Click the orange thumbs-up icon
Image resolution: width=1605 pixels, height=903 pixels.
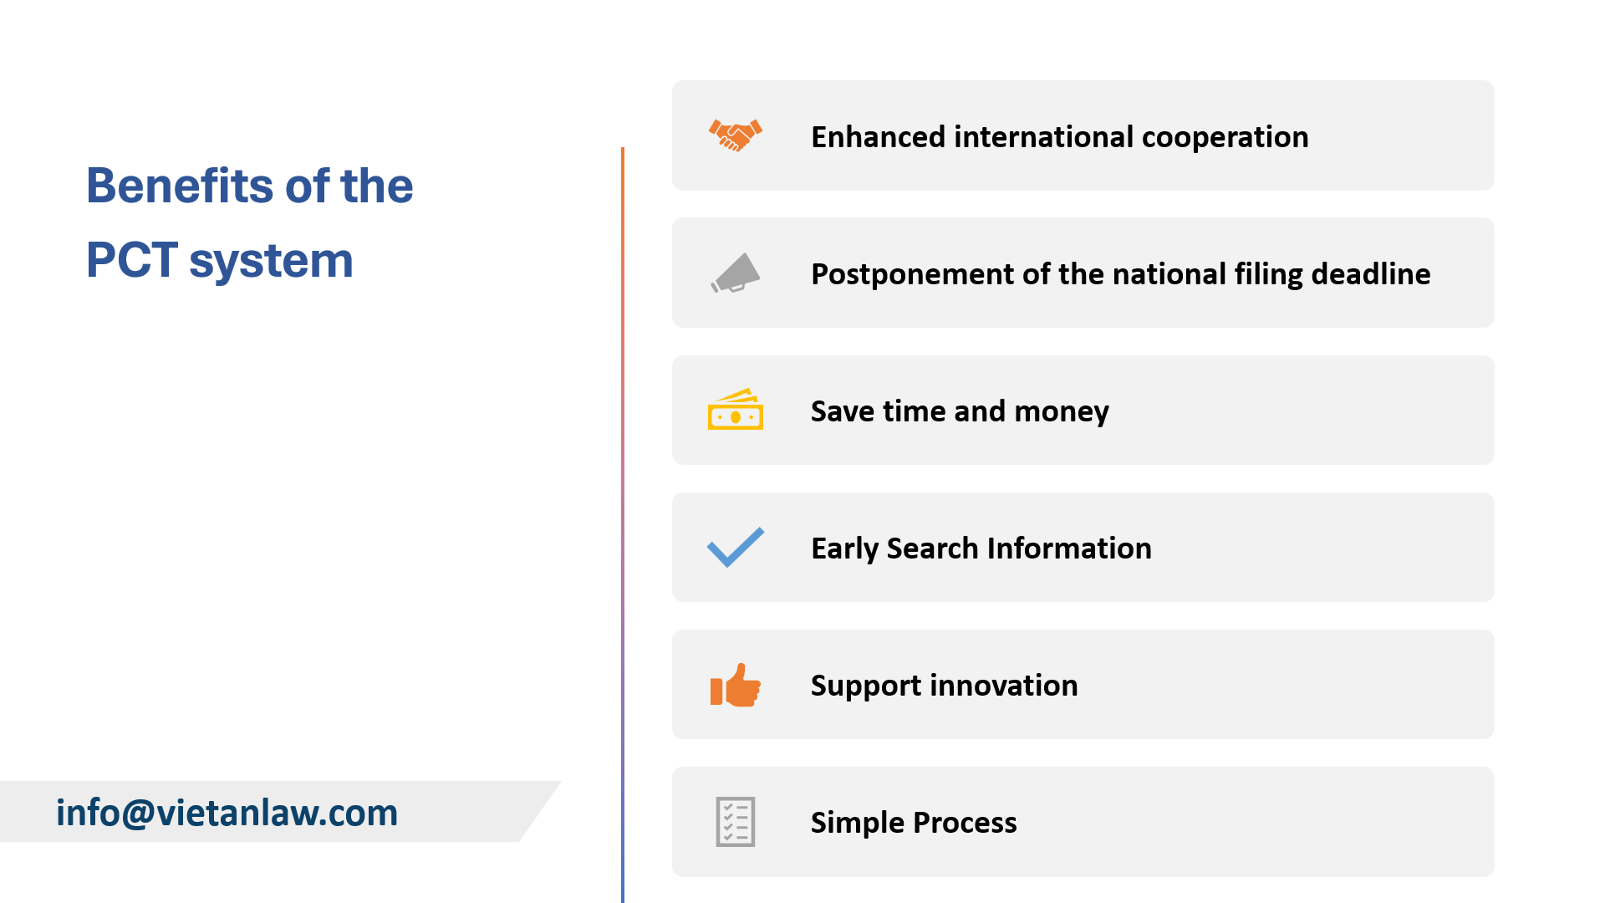tap(736, 686)
